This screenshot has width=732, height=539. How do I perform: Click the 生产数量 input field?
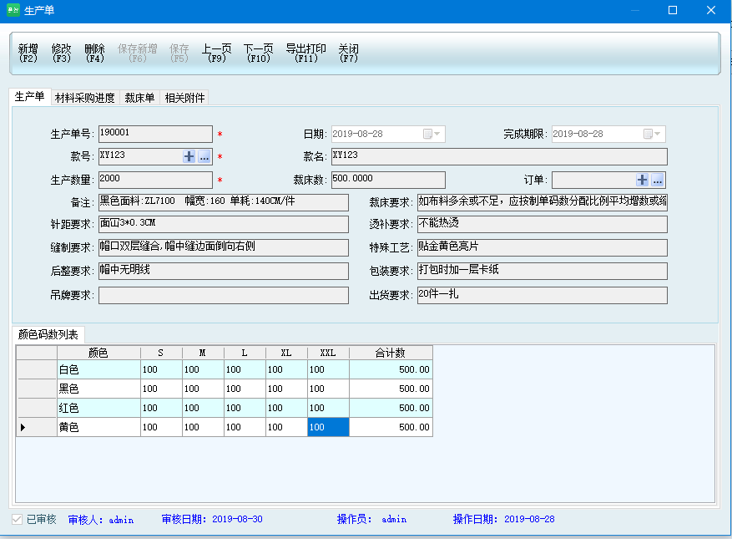(155, 180)
